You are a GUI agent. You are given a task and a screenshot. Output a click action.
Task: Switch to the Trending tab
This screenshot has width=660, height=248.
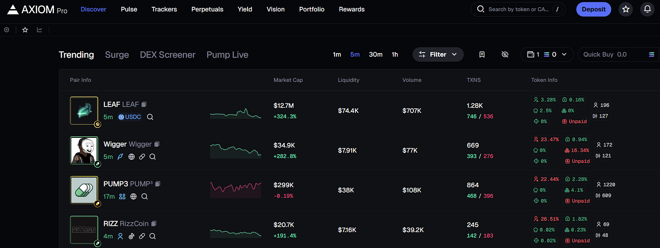click(x=77, y=55)
